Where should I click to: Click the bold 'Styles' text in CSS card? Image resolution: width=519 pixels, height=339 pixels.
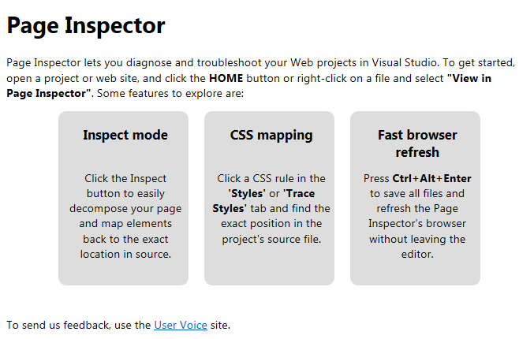[247, 193]
